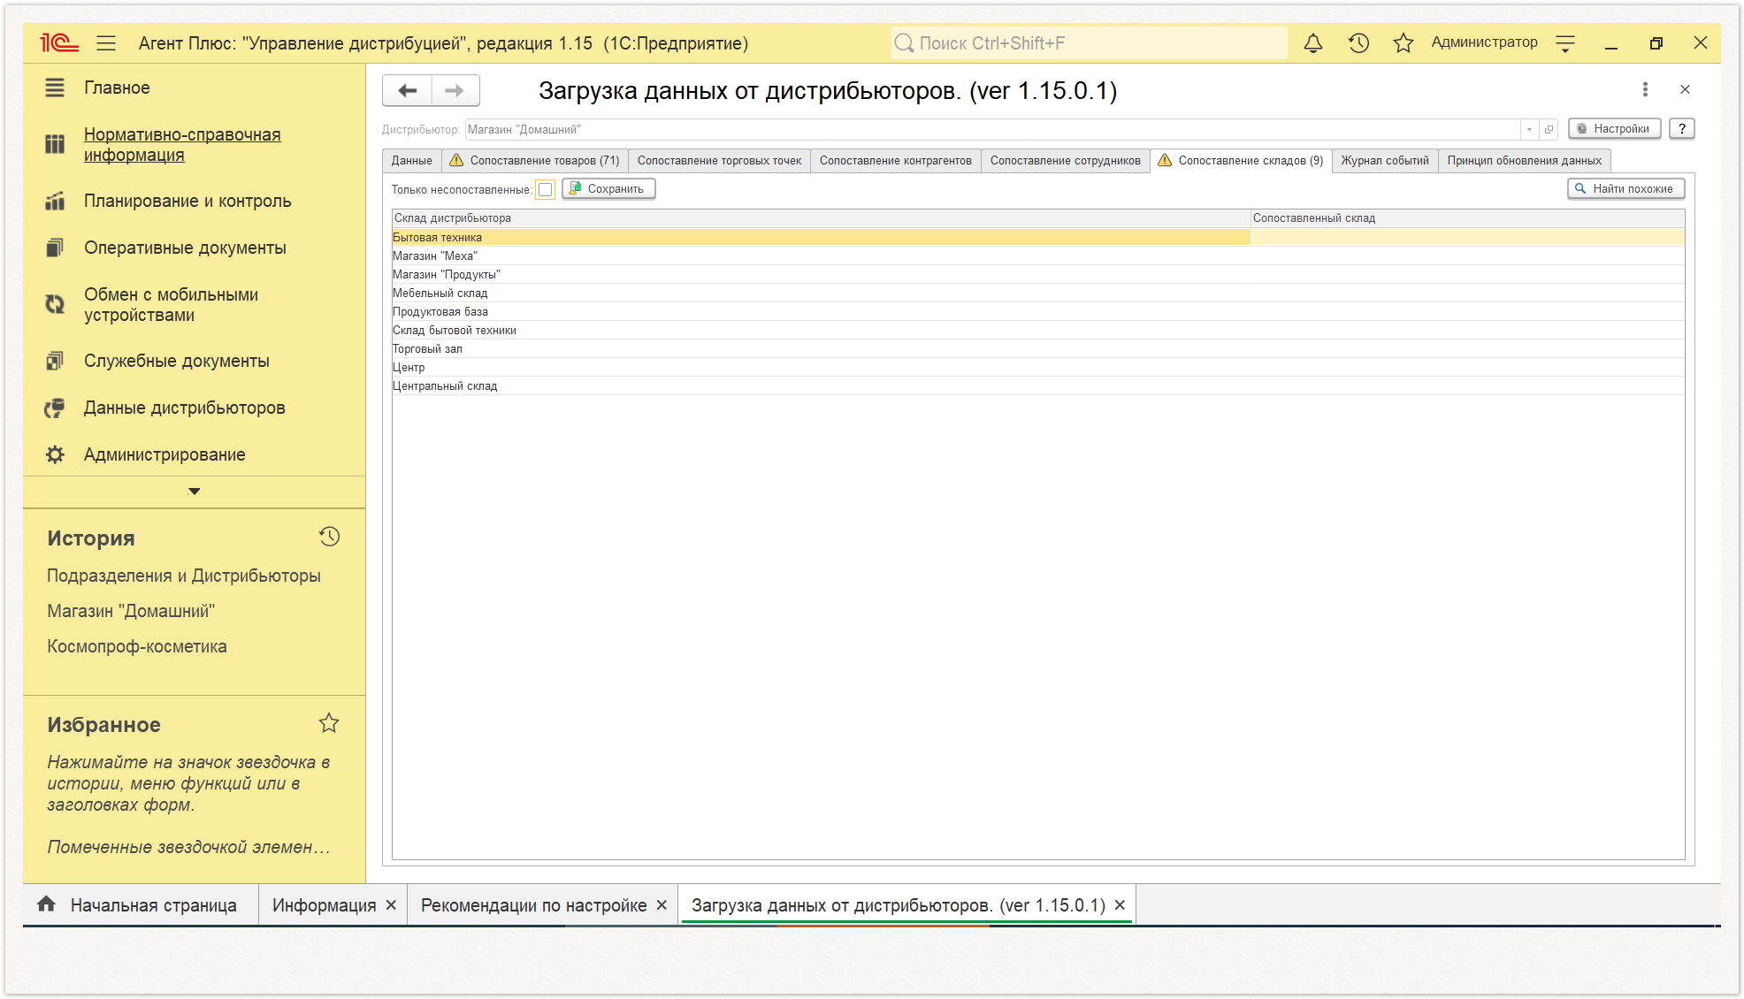1744x999 pixels.
Task: Close the Загрузка данных bottom tab
Action: [x=1120, y=905]
